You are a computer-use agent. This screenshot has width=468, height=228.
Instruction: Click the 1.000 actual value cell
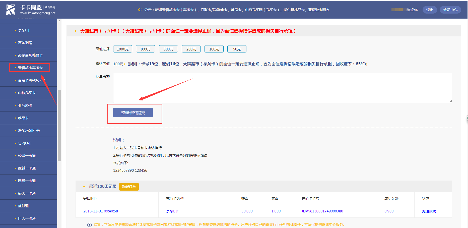[x=276, y=211]
